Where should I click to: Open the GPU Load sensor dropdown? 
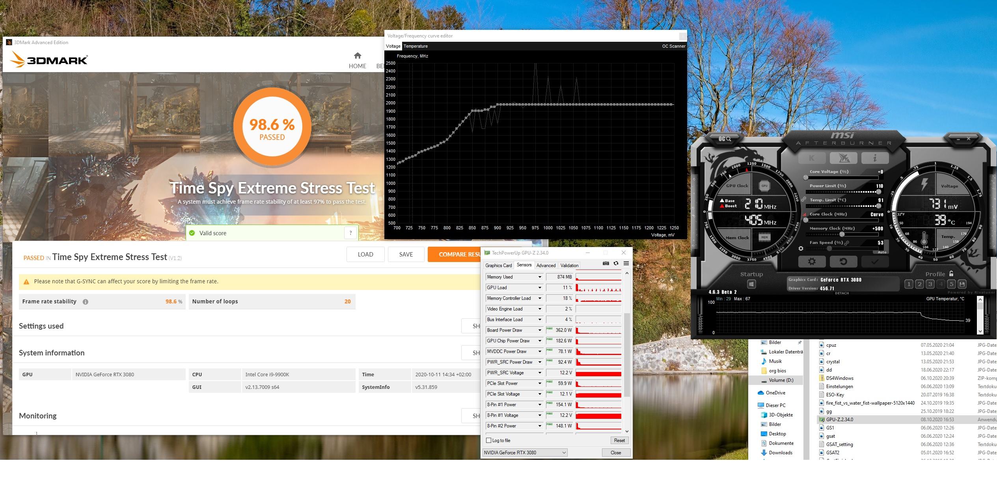tap(540, 288)
